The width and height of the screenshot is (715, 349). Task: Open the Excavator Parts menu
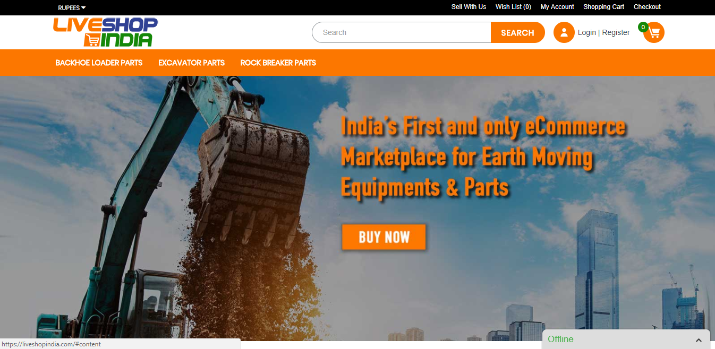tap(191, 63)
